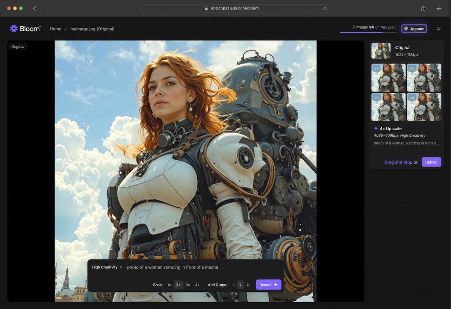Click the sparkle icon beside 4x Upscale
The height and width of the screenshot is (309, 451).
(x=376, y=128)
